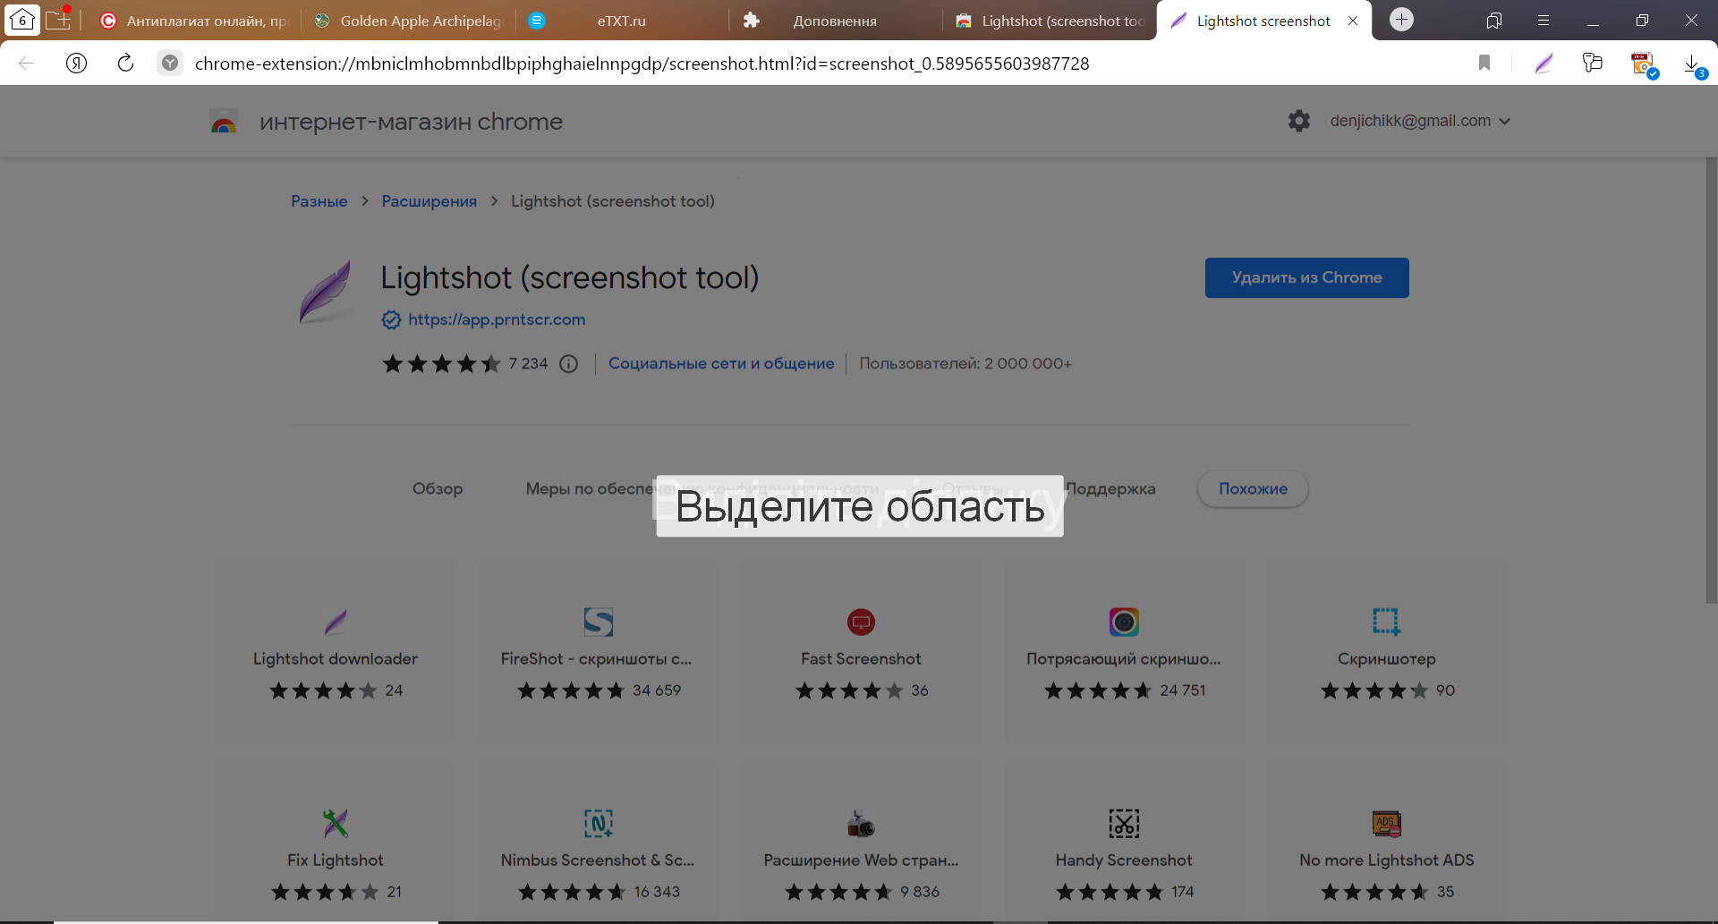Open the tab collections icon
The width and height of the screenshot is (1718, 924).
pos(1493,21)
